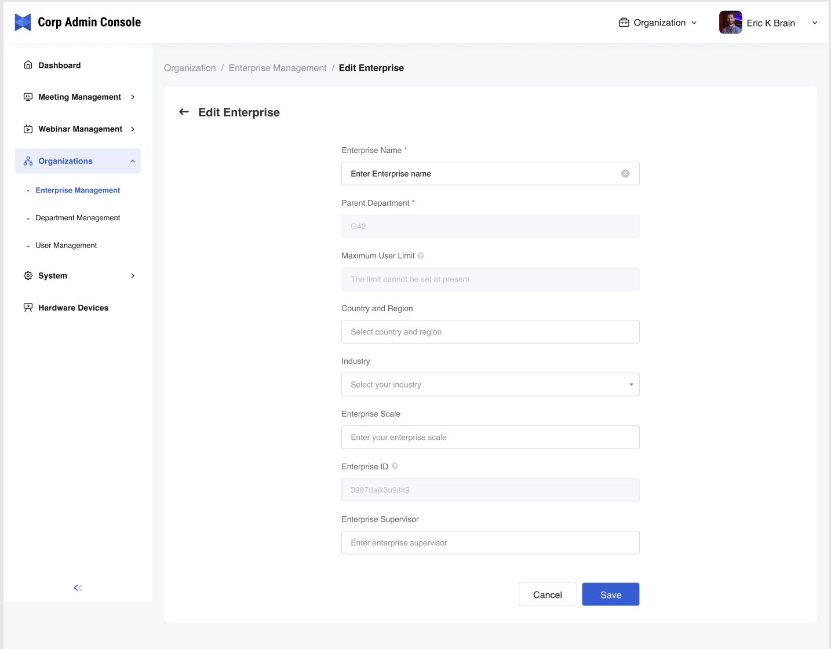Click the Hardware Devices sidebar icon
This screenshot has width=831, height=649.
(28, 308)
